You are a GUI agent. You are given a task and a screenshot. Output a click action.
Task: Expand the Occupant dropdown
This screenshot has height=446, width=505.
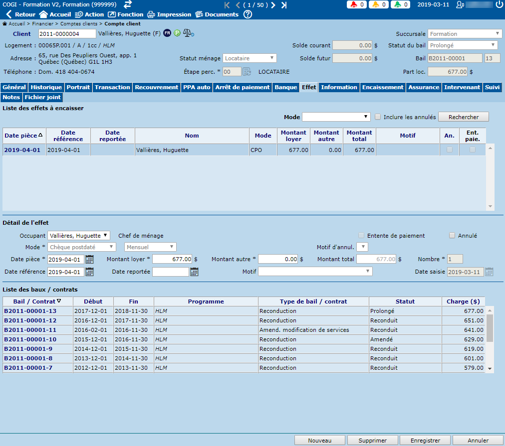coord(78,236)
